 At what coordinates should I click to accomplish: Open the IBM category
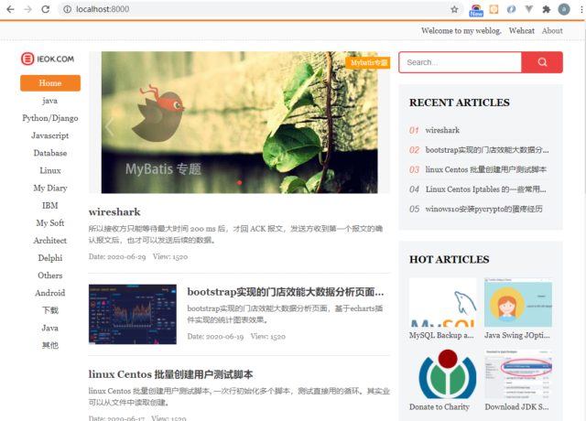pyautogui.click(x=50, y=205)
